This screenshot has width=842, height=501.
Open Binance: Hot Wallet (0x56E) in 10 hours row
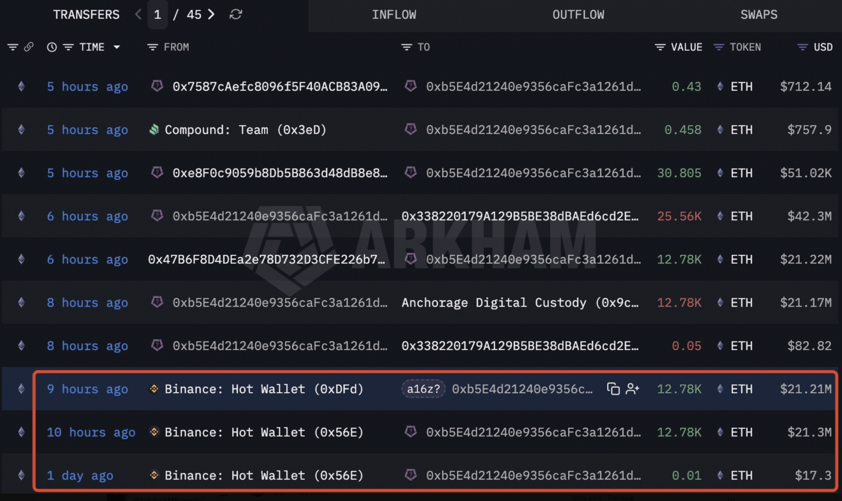tap(264, 432)
